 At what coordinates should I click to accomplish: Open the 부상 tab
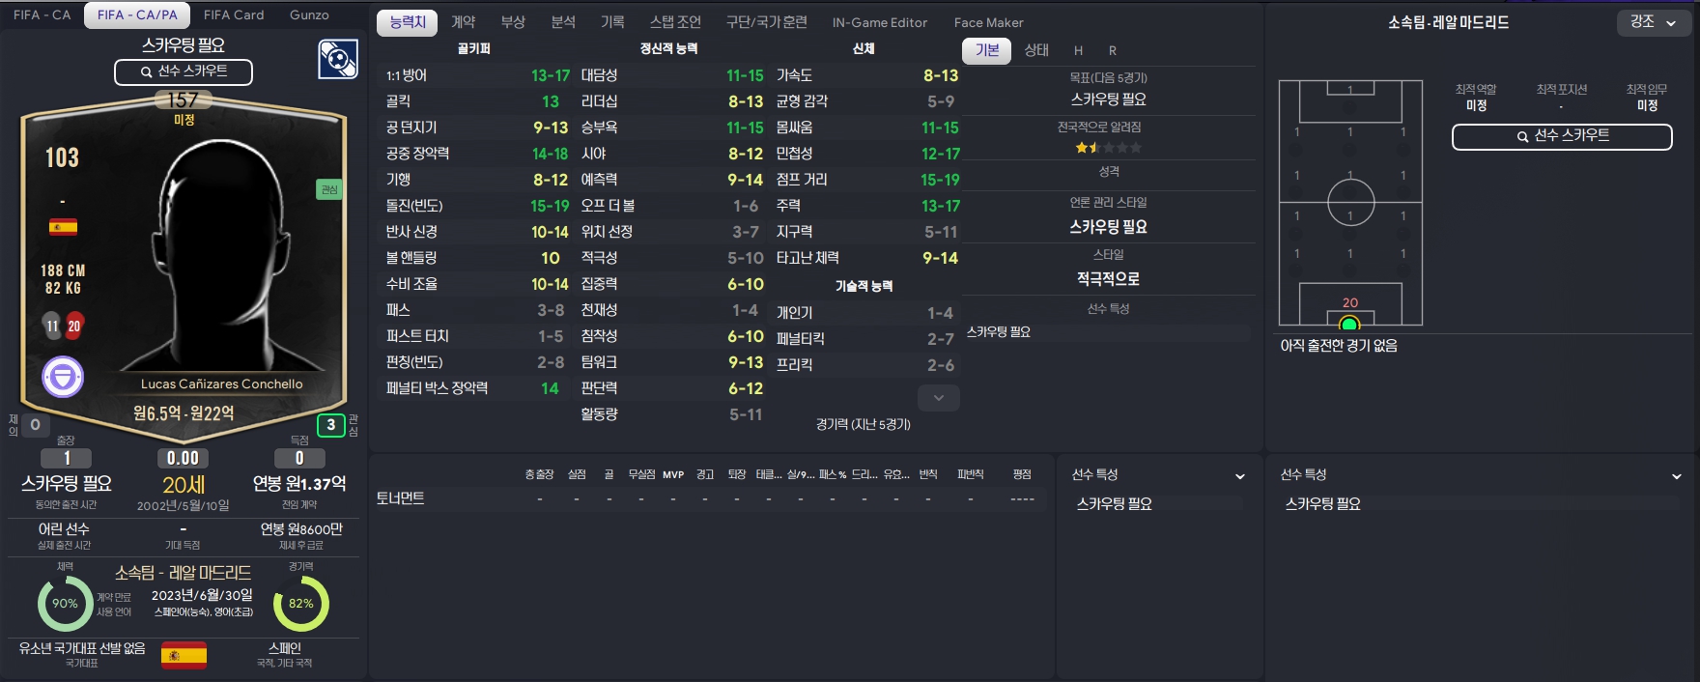tap(513, 22)
